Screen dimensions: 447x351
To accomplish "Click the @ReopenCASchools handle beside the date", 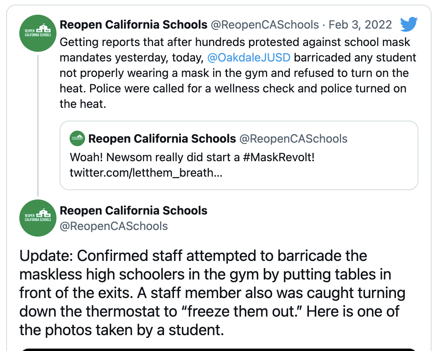I will pos(264,25).
